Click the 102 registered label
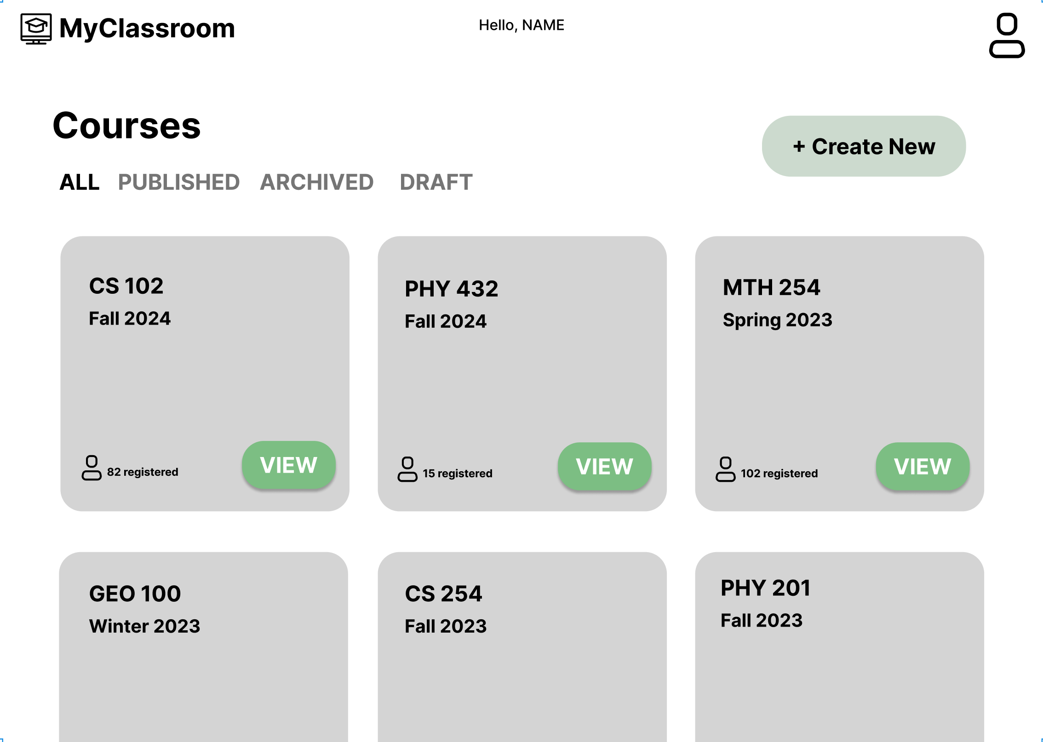Viewport: 1043px width, 742px height. pyautogui.click(x=779, y=474)
